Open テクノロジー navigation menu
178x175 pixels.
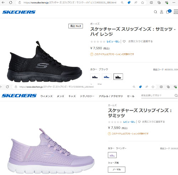87,96
